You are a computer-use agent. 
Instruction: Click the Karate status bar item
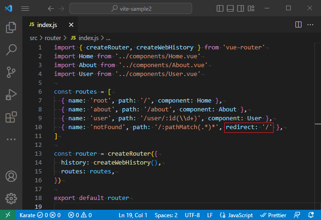coord(40,215)
